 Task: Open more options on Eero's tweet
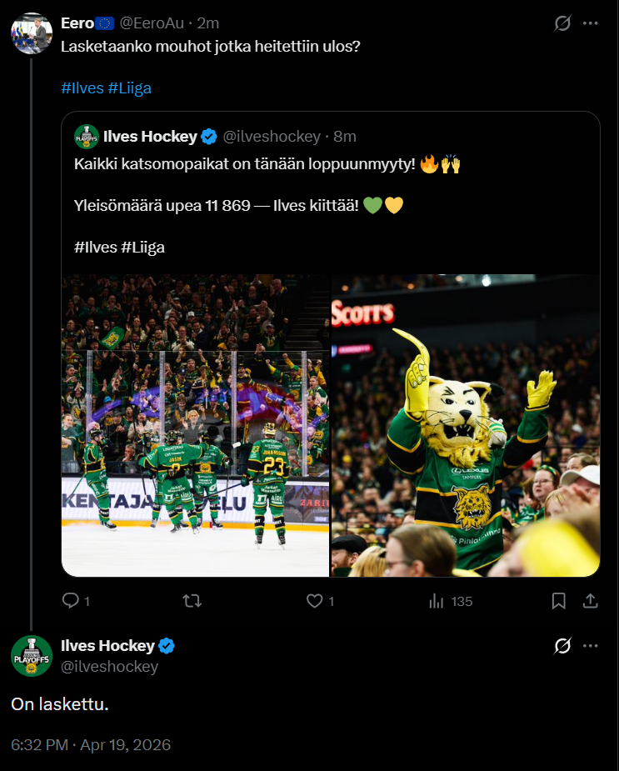point(591,23)
